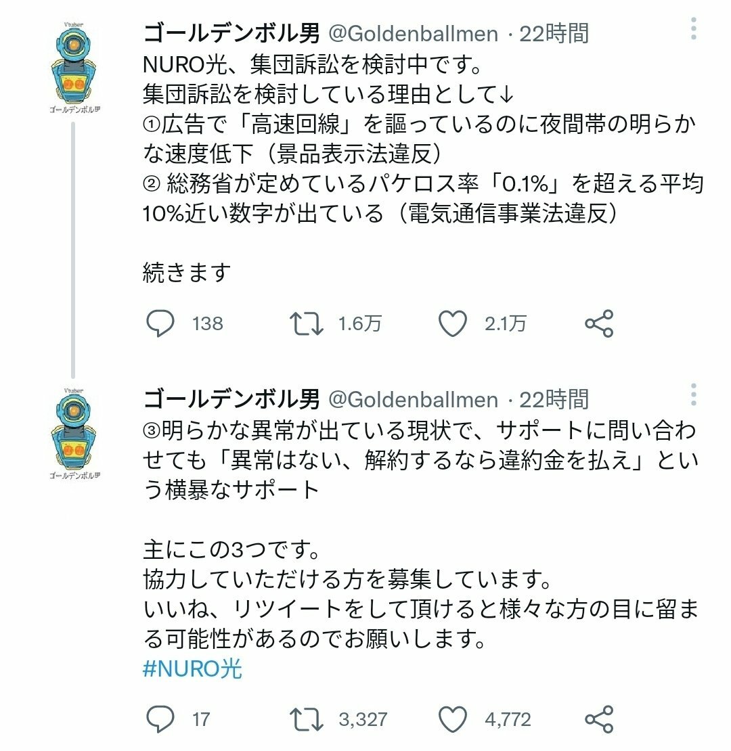Retweet the second tweet with 3,327 retweets
Screen dimensions: 731x751
coord(306,719)
